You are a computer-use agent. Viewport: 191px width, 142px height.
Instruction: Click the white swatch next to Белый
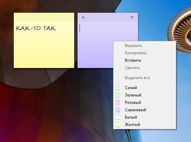[118, 117]
